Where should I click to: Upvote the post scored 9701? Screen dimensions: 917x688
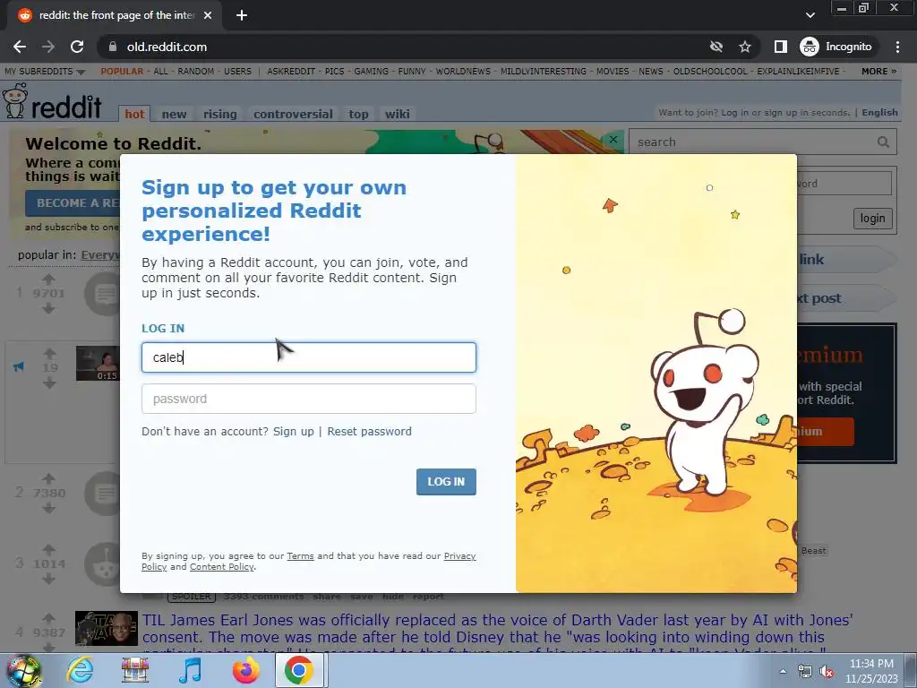coord(48,279)
